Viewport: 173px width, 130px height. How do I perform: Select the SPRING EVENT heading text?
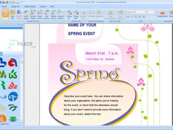(x=82, y=34)
